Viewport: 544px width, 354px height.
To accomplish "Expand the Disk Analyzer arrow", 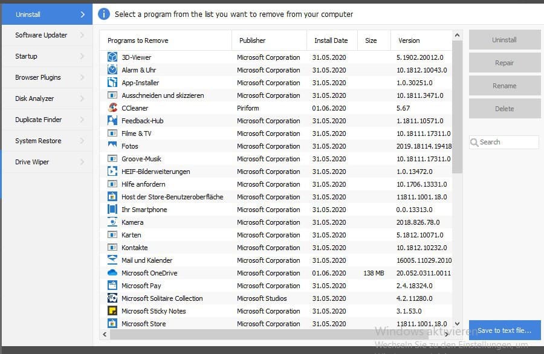I will (x=82, y=98).
